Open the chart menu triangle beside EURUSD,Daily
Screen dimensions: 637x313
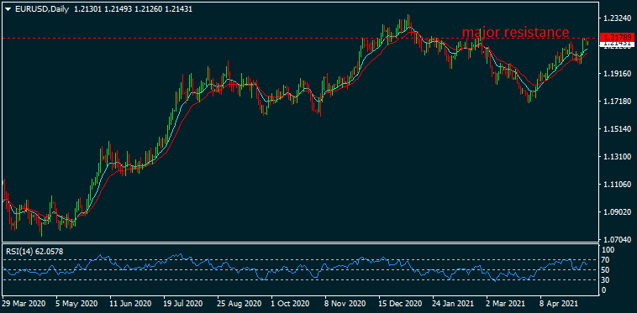[x=8, y=9]
